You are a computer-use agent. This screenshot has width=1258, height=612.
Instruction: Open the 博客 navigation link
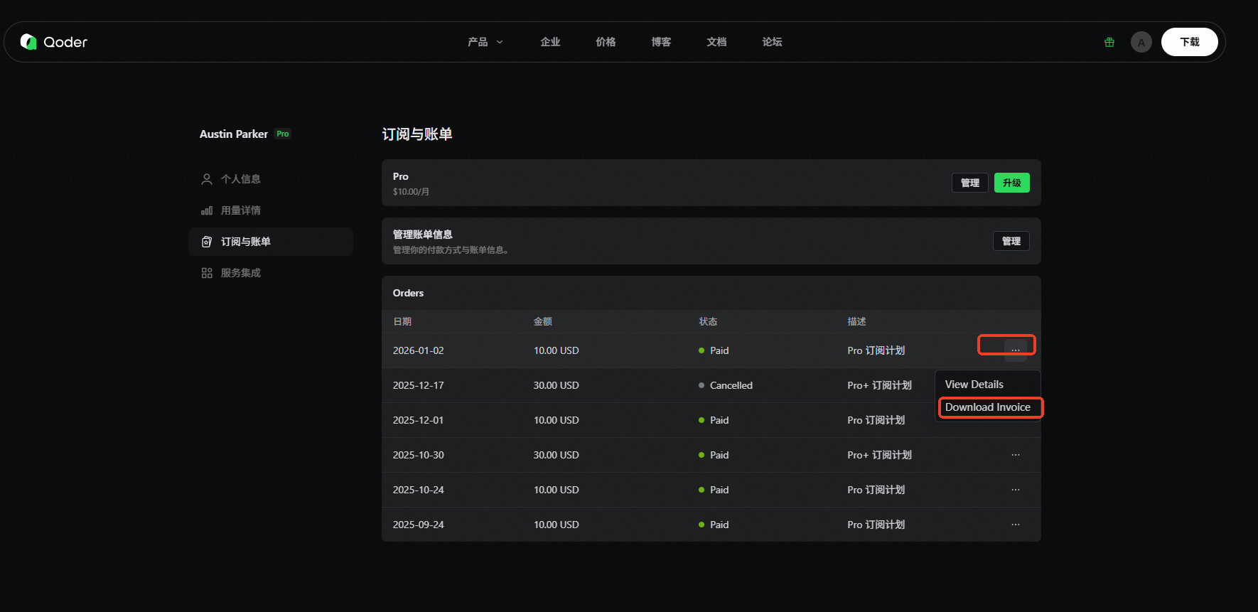[661, 42]
